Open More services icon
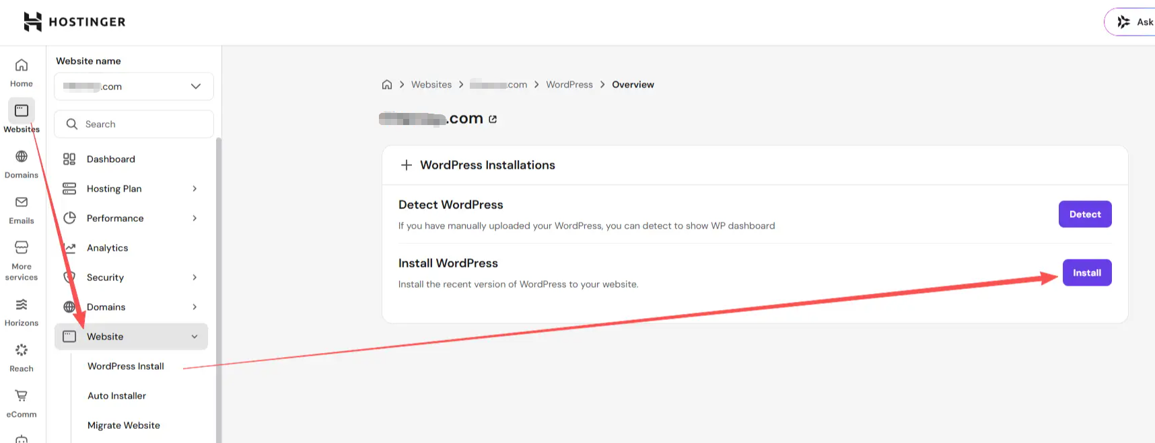Viewport: 1155px width, 443px height. [22, 247]
